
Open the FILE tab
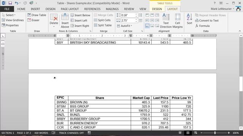7,9
